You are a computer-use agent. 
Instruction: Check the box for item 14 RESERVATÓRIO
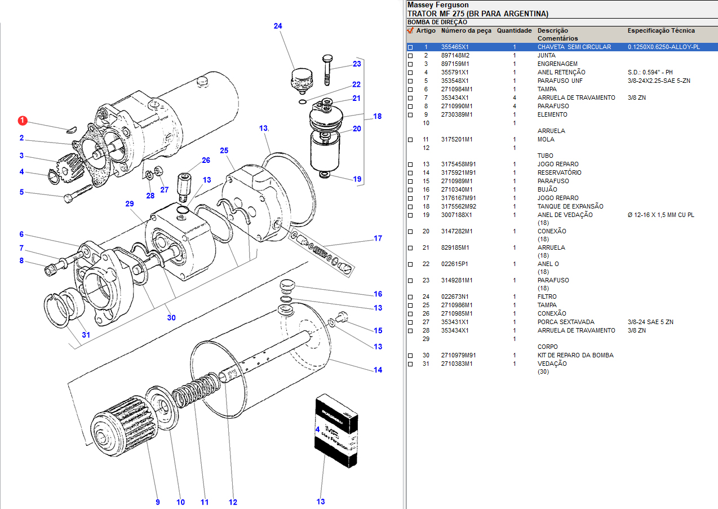(410, 173)
